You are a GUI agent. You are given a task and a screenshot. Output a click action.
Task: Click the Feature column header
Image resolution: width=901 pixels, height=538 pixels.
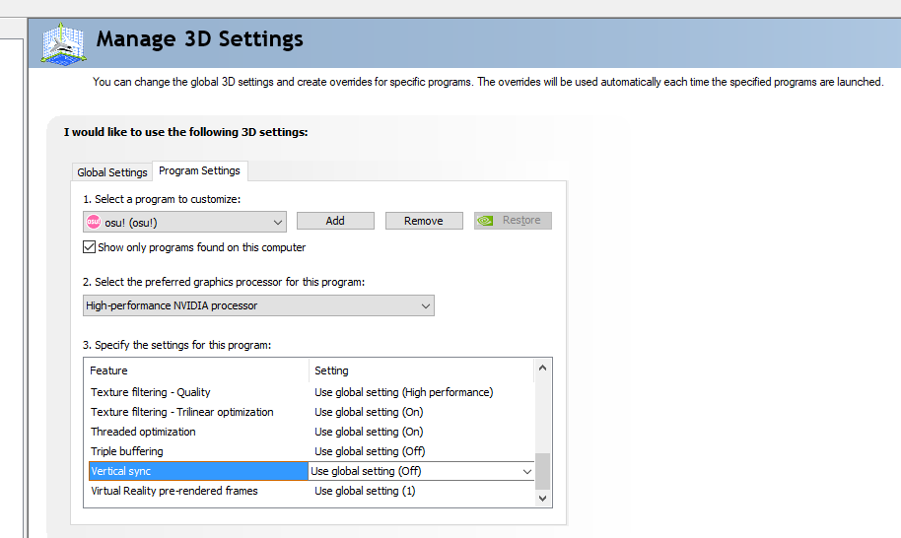click(x=196, y=370)
